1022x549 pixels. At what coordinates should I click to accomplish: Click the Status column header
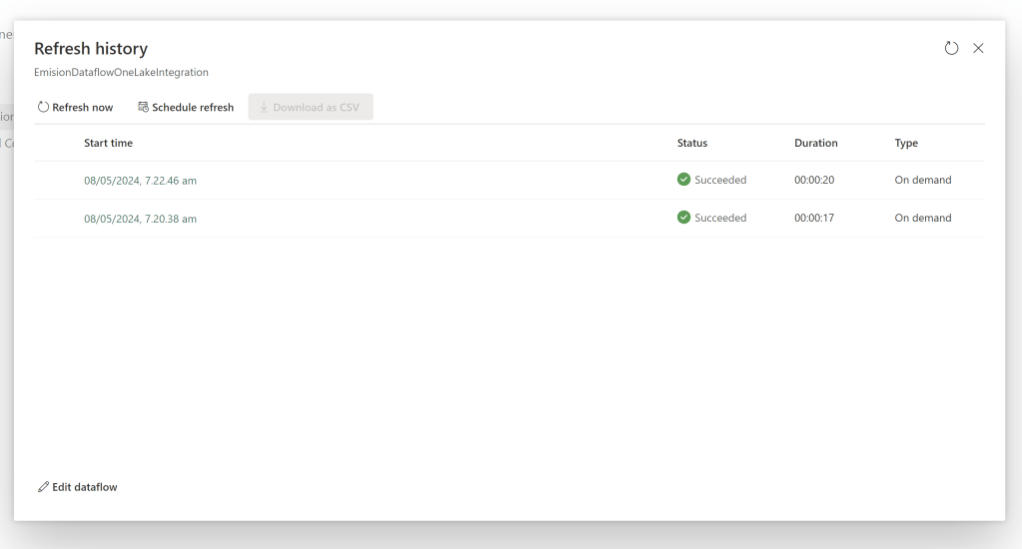692,143
